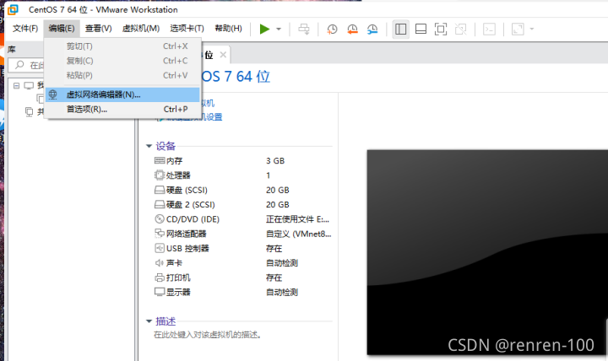The height and width of the screenshot is (361, 608).
Task: Toggle the thumbnail bar view icon
Action: [421, 29]
